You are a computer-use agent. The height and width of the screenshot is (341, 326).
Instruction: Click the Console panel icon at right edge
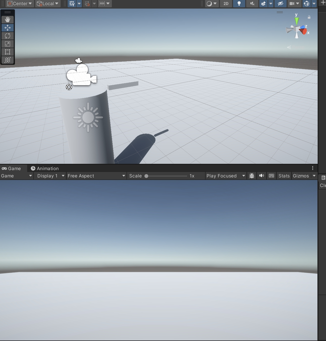(x=323, y=178)
